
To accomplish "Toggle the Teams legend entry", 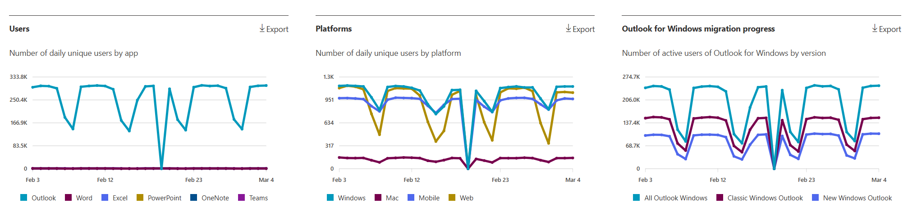I will tap(253, 198).
